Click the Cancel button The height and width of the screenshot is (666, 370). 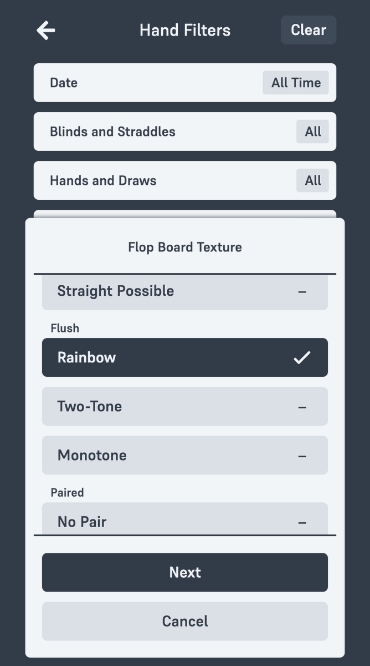(185, 621)
